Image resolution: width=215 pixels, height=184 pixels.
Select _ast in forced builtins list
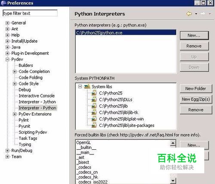80,157
